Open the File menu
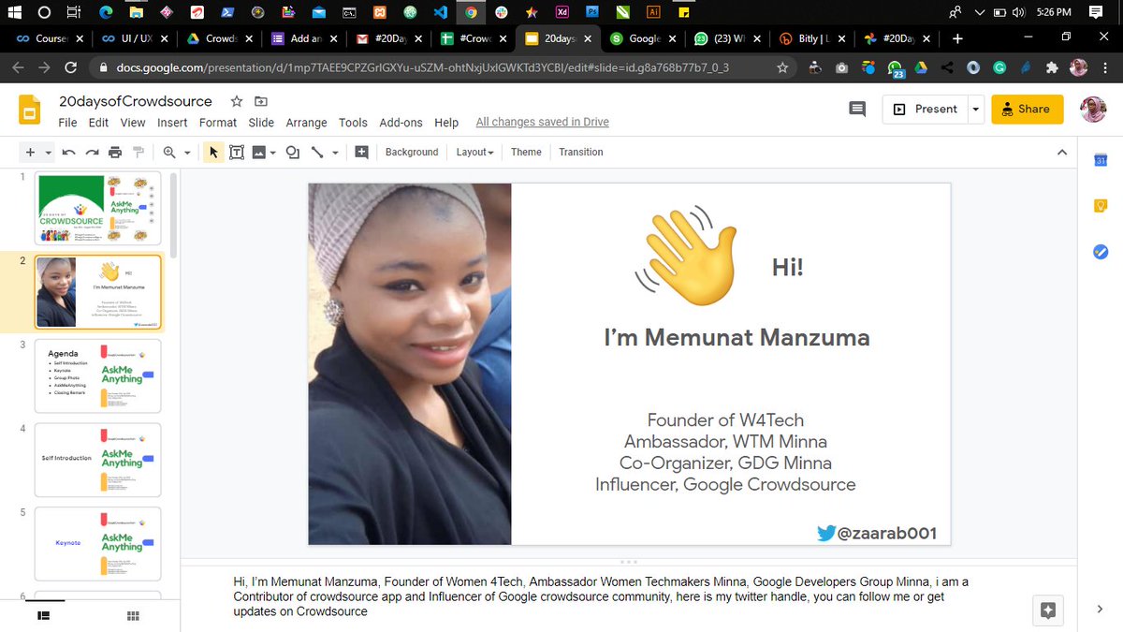The width and height of the screenshot is (1123, 632). click(67, 123)
